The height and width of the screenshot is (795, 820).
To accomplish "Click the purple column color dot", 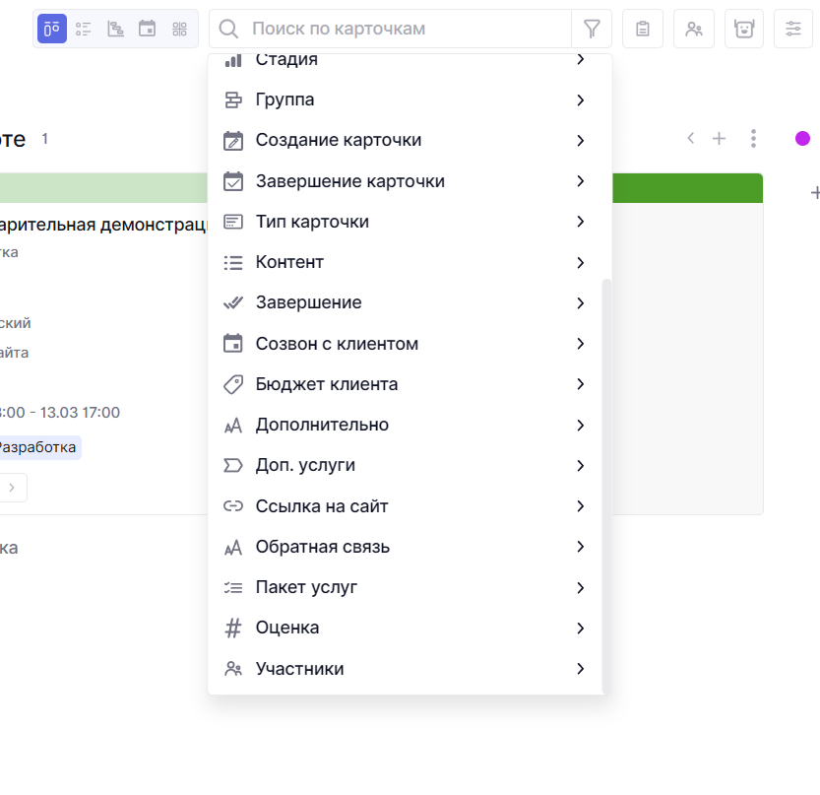I will 802,139.
